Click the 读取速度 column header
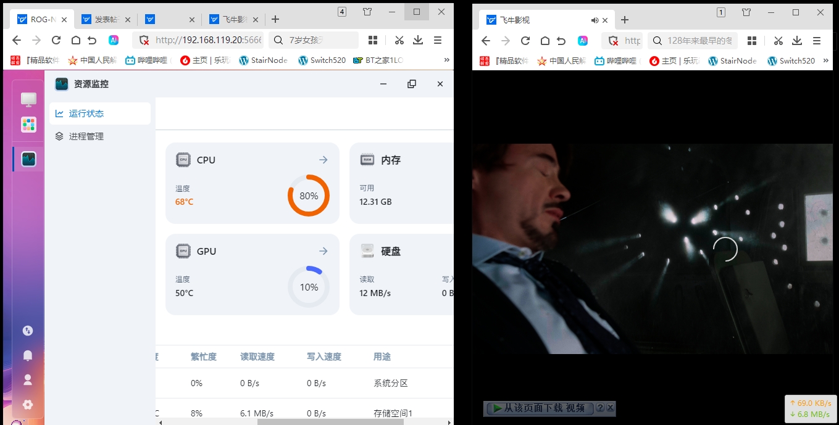The width and height of the screenshot is (839, 425). [257, 357]
